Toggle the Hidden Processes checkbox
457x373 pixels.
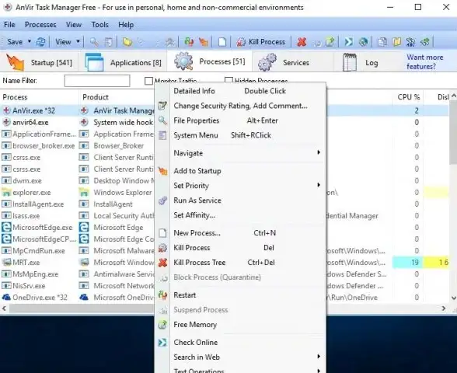click(228, 80)
